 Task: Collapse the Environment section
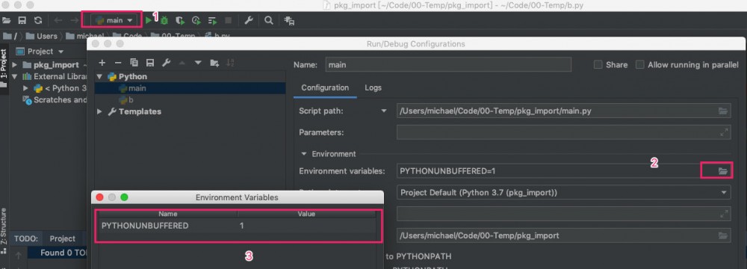click(303, 154)
